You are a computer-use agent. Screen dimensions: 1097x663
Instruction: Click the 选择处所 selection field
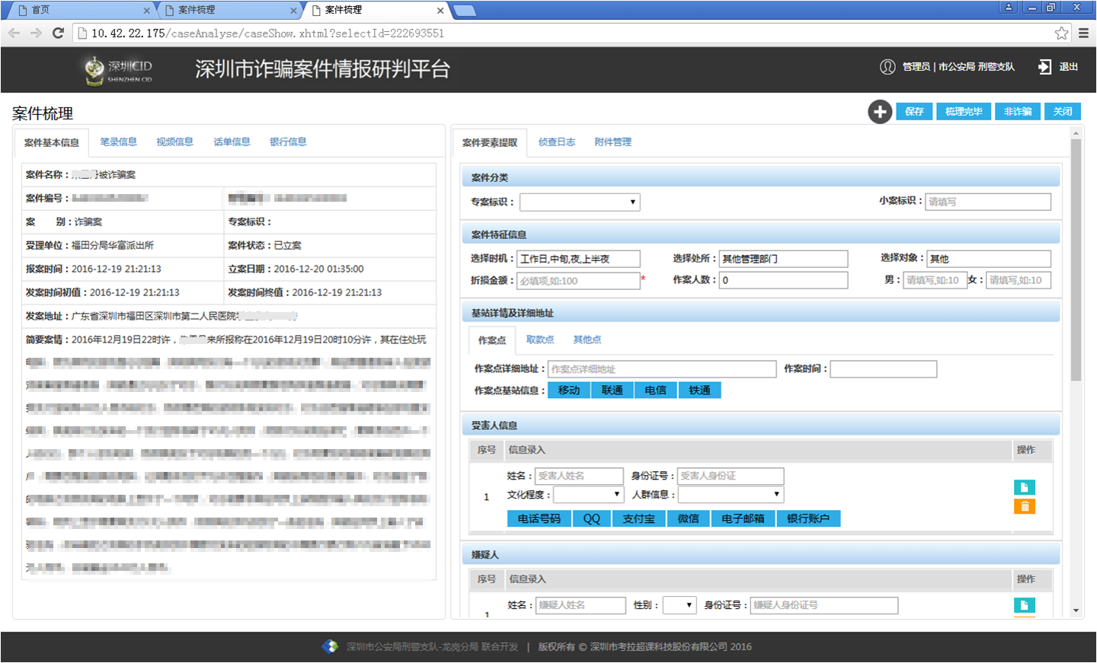[784, 259]
